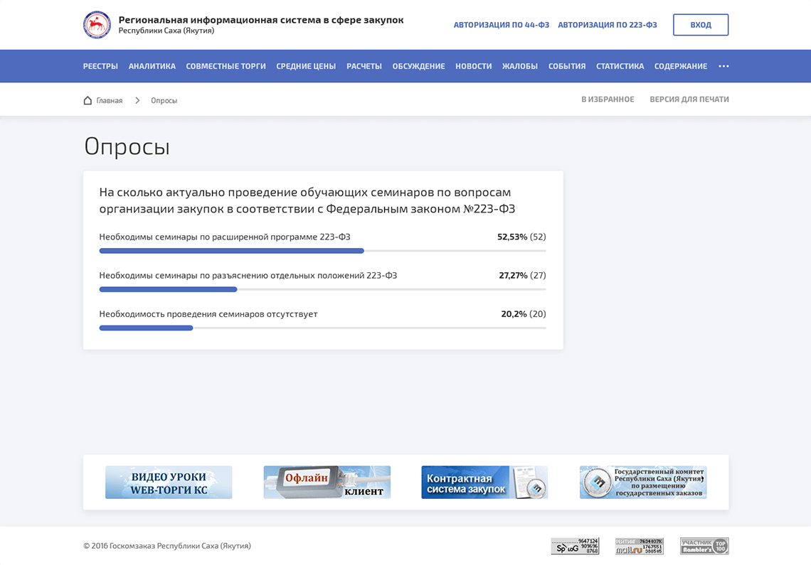Click Авторизация по 223-ФЗ link

click(607, 25)
